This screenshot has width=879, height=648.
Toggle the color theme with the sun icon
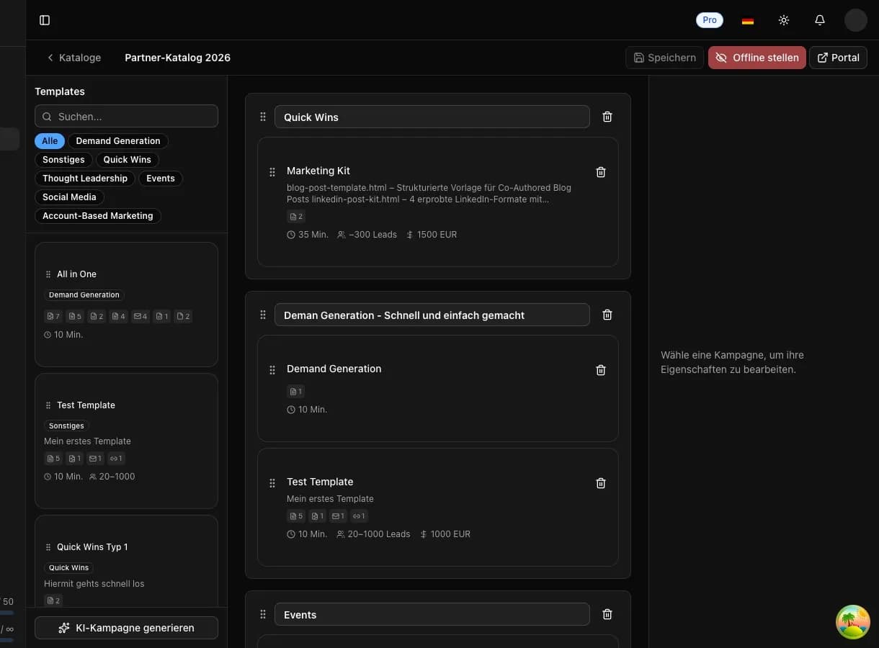click(783, 20)
